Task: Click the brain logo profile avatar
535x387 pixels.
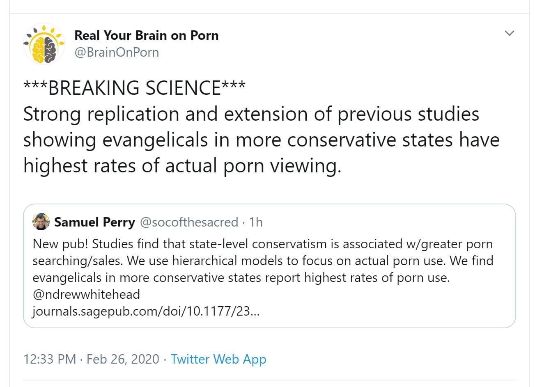Action: 44,44
